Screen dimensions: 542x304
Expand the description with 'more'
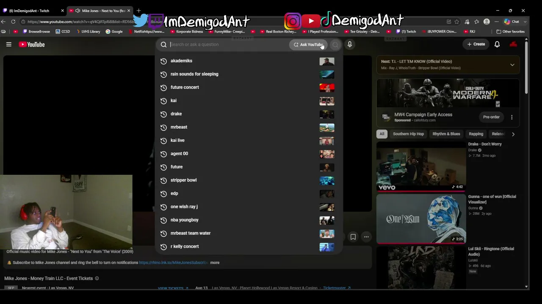tap(215, 263)
